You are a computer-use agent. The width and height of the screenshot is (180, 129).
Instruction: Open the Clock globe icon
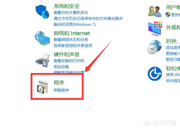pos(154,47)
